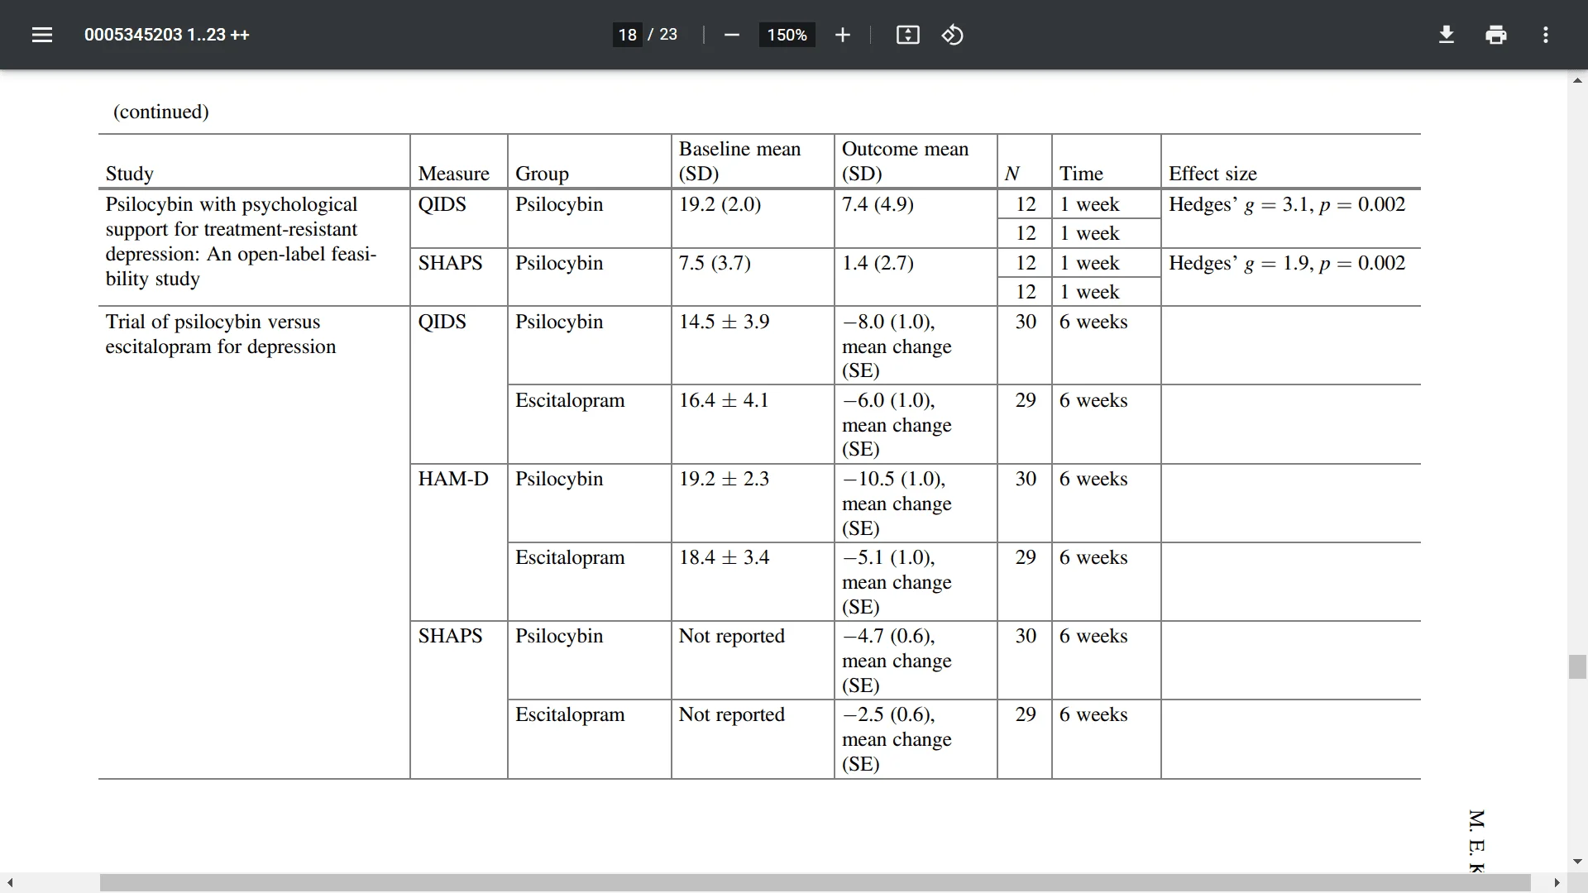The height and width of the screenshot is (893, 1588).
Task: Click outcome '−6.0 (1.0), mean change'
Action: tap(897, 413)
